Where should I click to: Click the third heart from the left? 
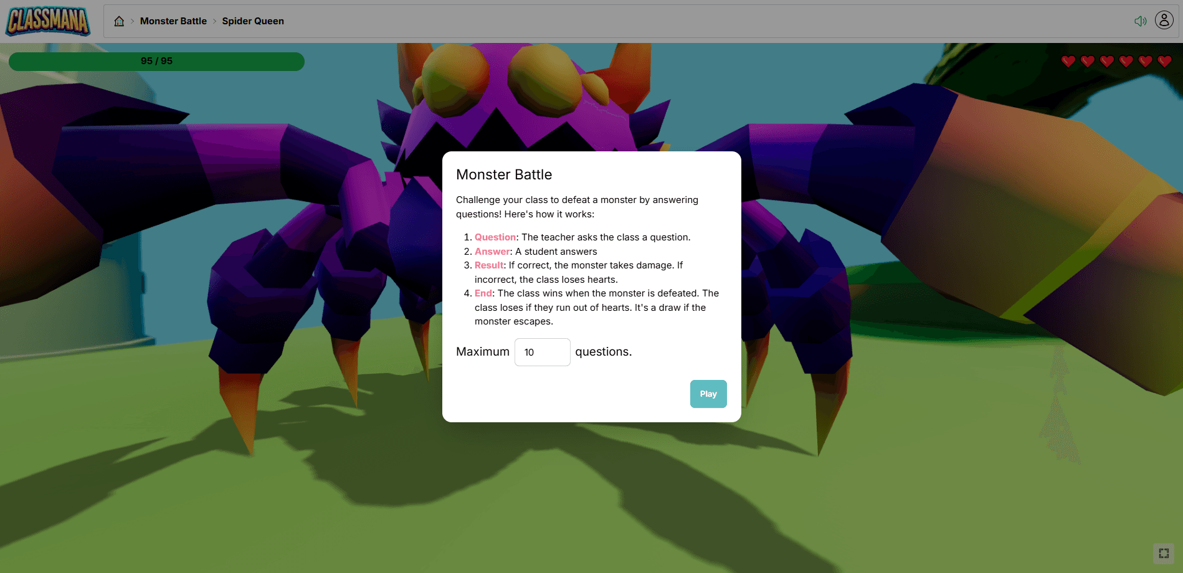point(1107,61)
